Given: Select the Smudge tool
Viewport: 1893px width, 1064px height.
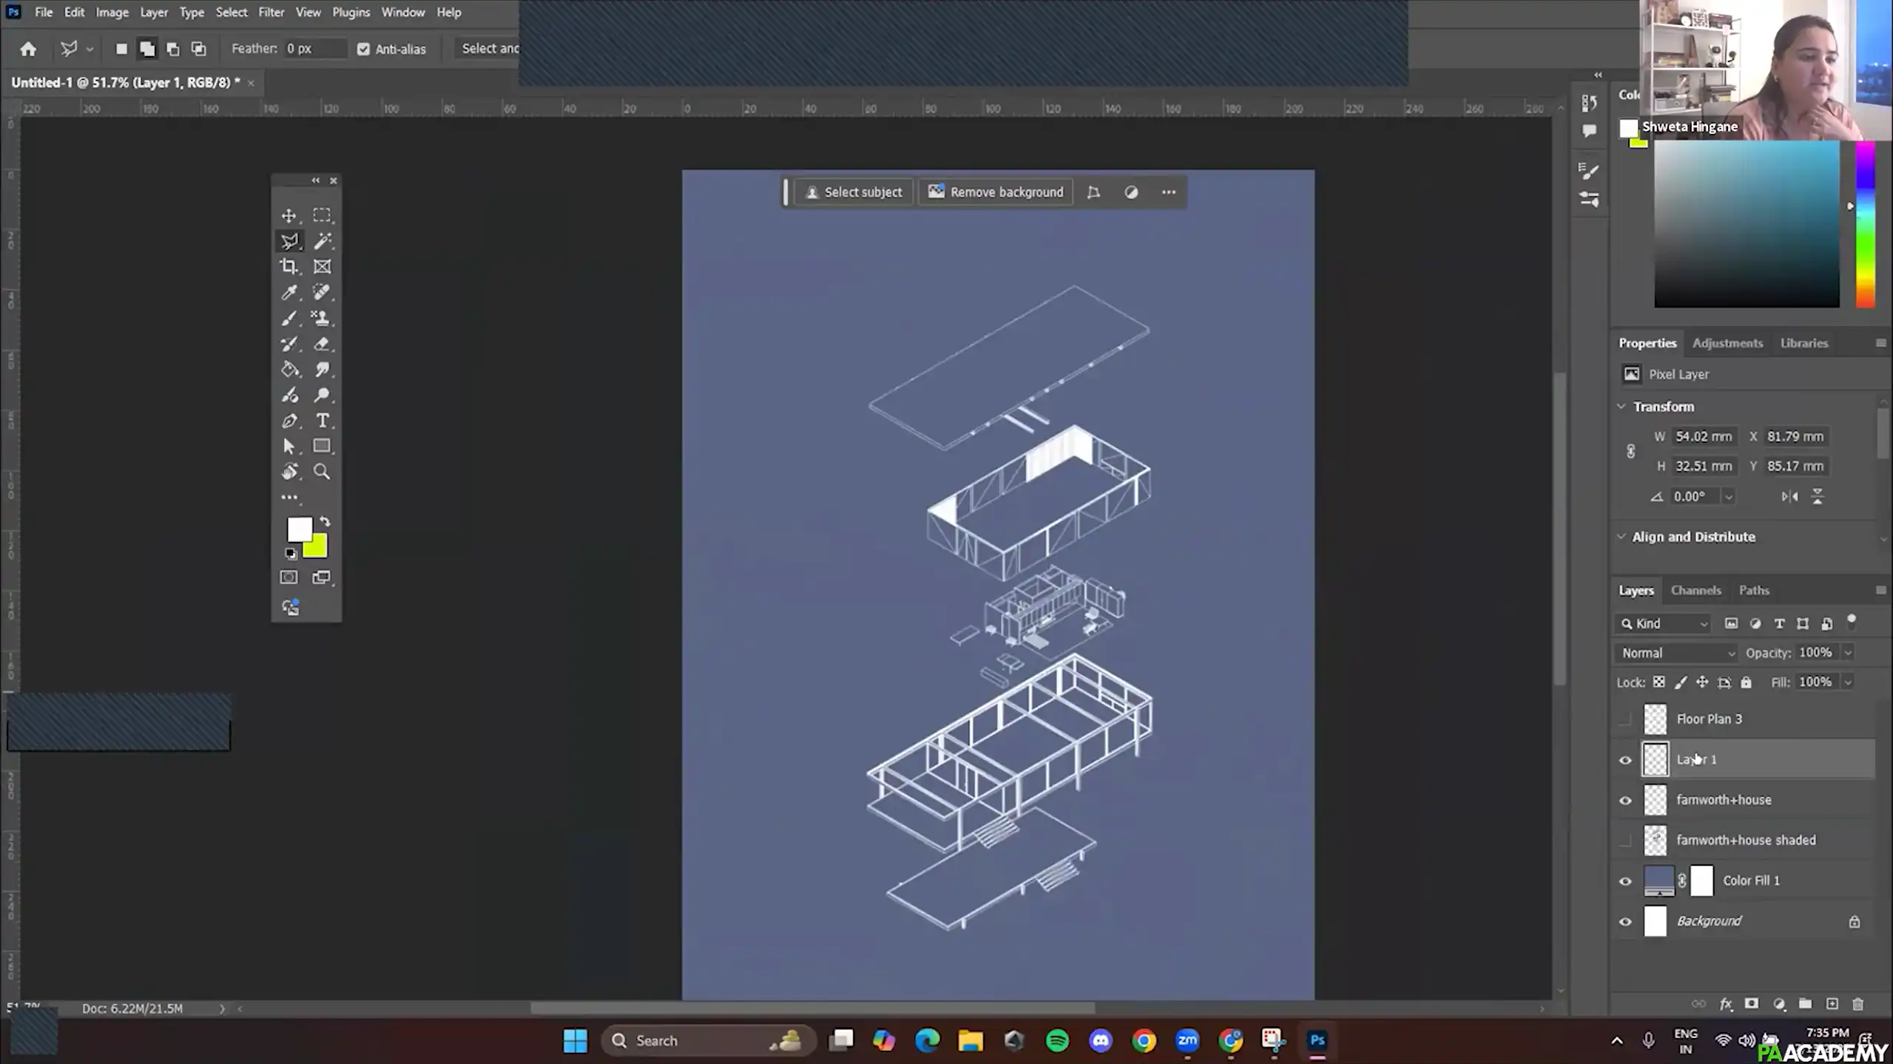Looking at the screenshot, I should coord(322,370).
